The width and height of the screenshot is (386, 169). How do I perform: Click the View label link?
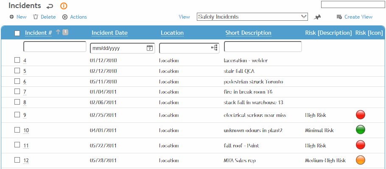(184, 17)
